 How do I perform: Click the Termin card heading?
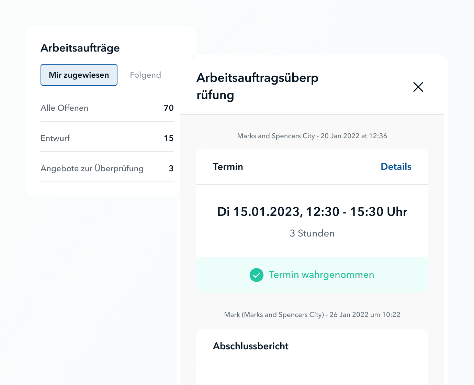coord(228,167)
